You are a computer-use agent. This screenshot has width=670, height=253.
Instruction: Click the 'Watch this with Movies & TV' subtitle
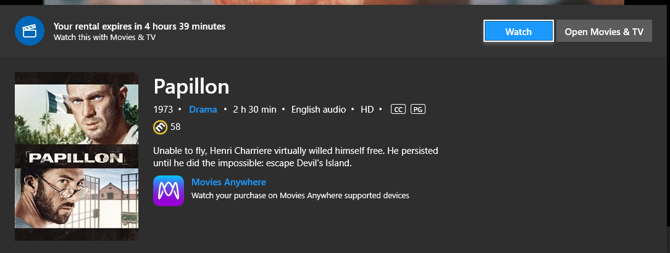click(x=104, y=38)
